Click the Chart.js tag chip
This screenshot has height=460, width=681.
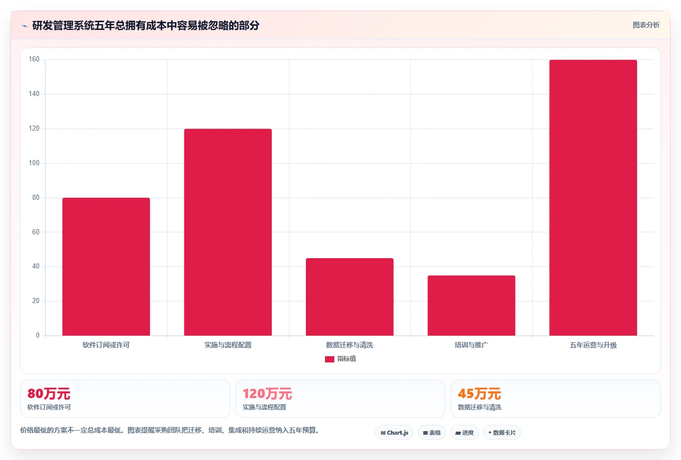[x=394, y=433]
